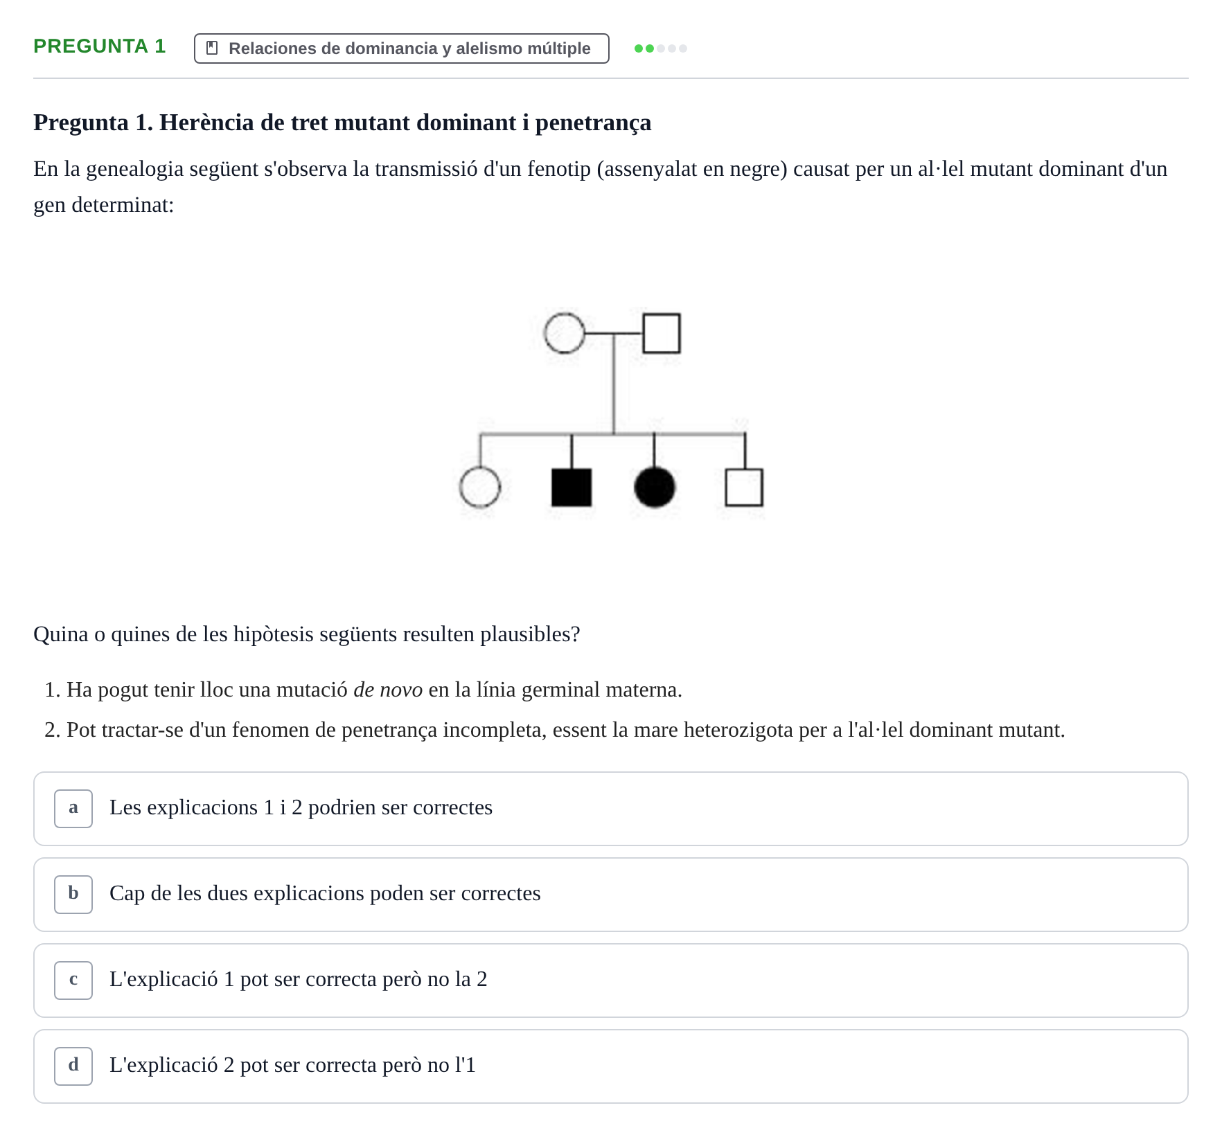
Task: Click the green difficulty dots indicator
Action: [x=661, y=48]
